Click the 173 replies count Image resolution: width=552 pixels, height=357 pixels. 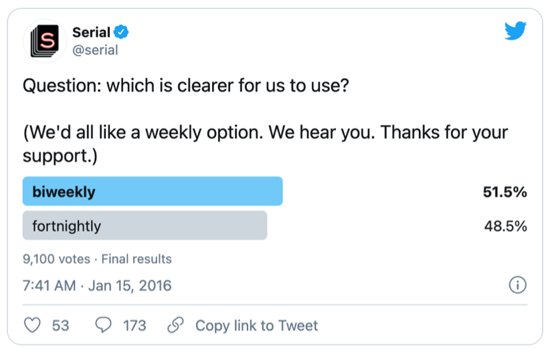click(134, 326)
